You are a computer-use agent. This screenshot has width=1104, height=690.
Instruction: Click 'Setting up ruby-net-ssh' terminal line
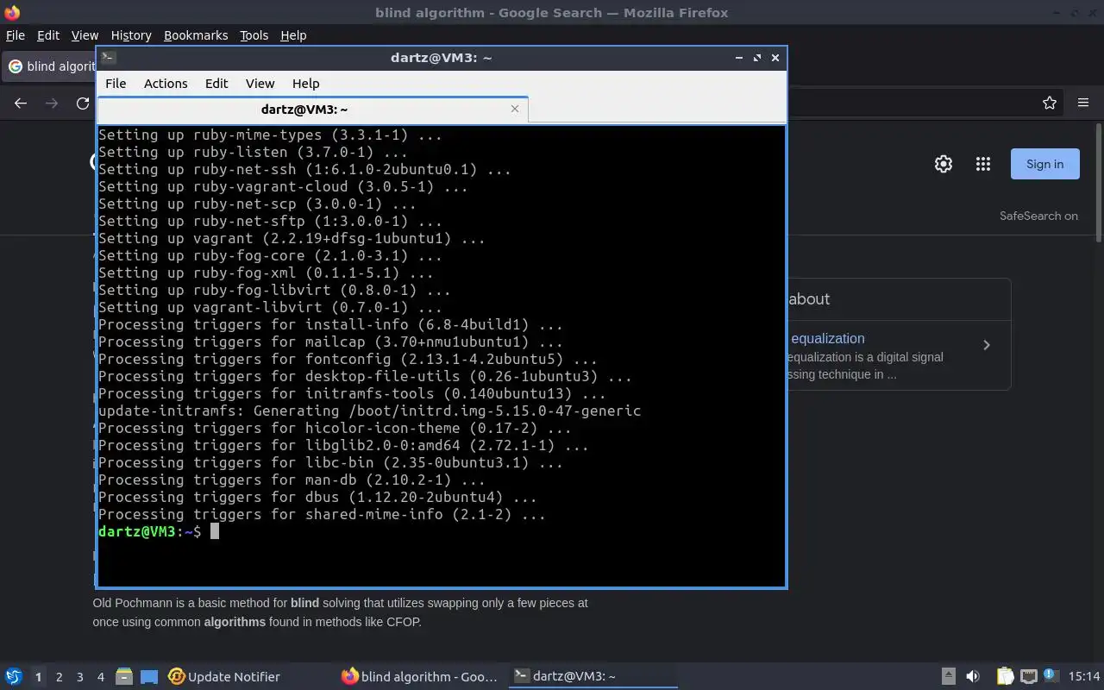304,169
